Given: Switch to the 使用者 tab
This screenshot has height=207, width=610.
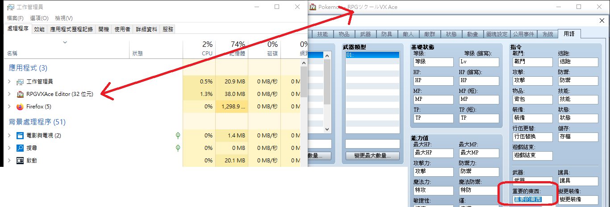Looking at the screenshot, I should pyautogui.click(x=122, y=29).
